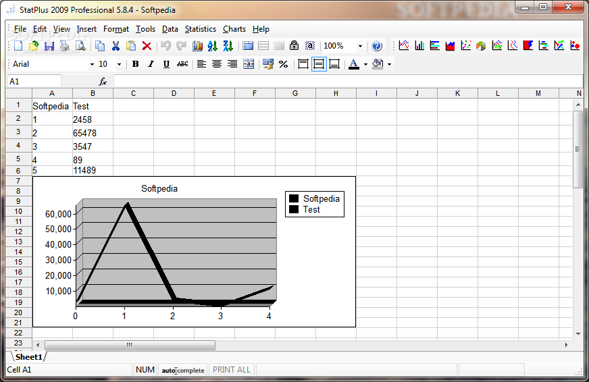The width and height of the screenshot is (589, 382).
Task: Toggle underline formatting
Action: click(166, 64)
